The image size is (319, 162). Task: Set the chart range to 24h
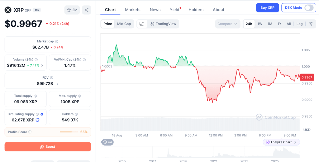click(x=249, y=24)
